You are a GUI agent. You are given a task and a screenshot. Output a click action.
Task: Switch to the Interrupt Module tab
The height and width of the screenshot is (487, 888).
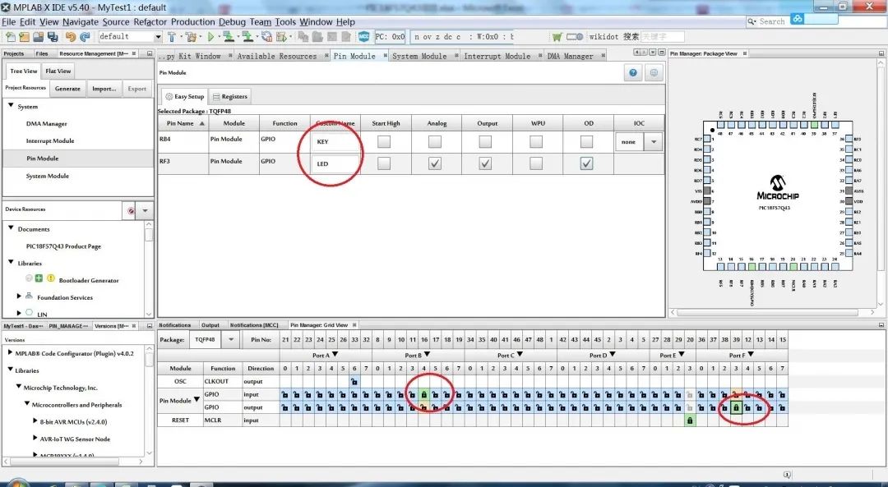[x=497, y=56]
